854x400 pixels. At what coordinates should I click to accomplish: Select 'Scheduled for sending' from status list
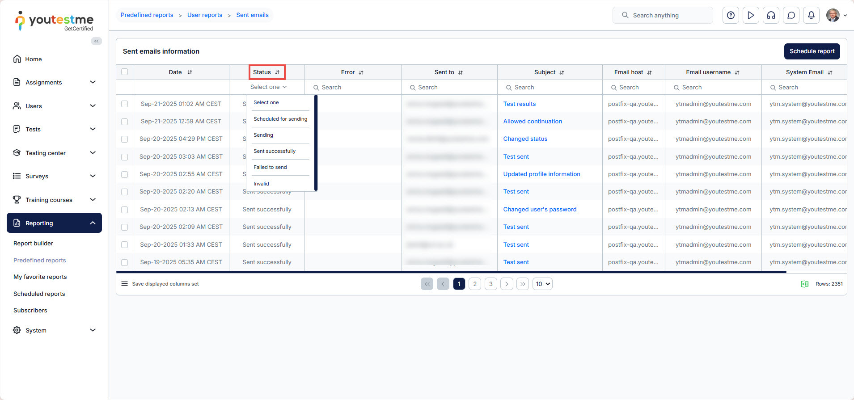pyautogui.click(x=280, y=119)
